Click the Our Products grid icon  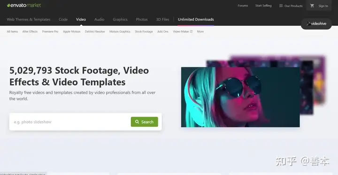click(x=281, y=6)
